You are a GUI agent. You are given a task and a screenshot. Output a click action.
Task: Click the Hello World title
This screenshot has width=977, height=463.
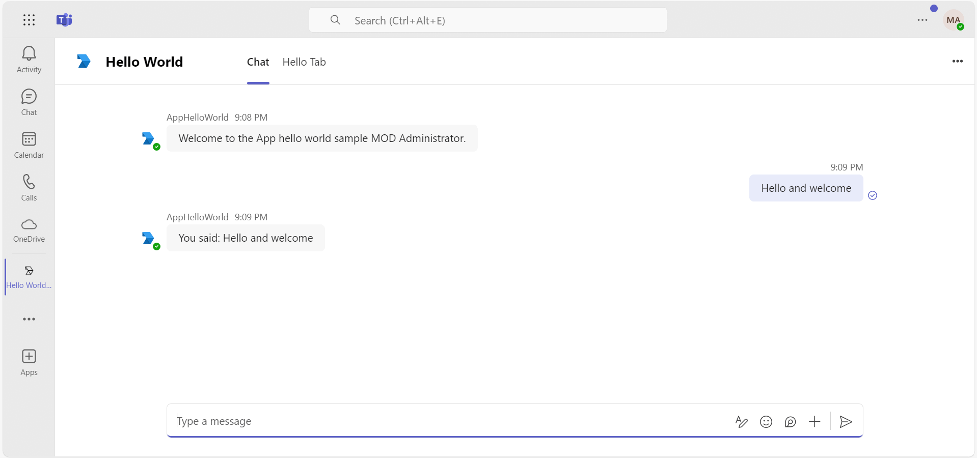coord(144,62)
